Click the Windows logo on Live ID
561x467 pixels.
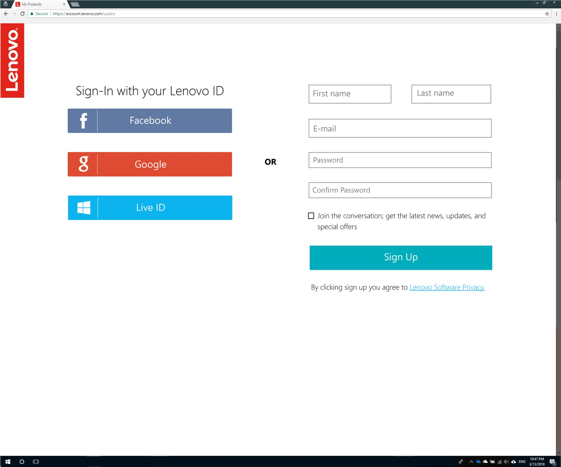84,208
